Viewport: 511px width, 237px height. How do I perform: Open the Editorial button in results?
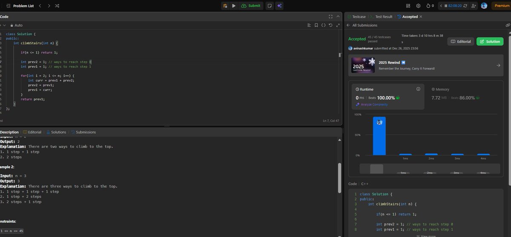click(461, 41)
